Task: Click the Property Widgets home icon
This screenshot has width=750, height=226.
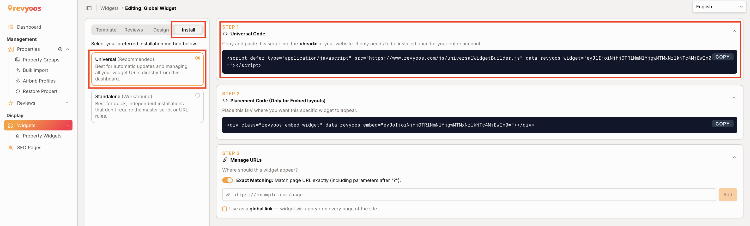Action: pyautogui.click(x=18, y=136)
